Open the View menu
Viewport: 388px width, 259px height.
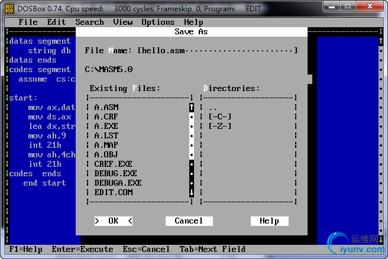123,22
